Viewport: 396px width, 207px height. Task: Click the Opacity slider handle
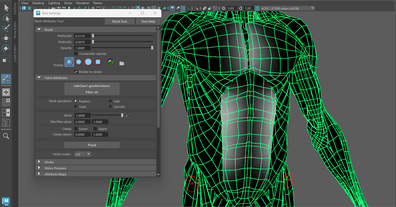(x=152, y=48)
